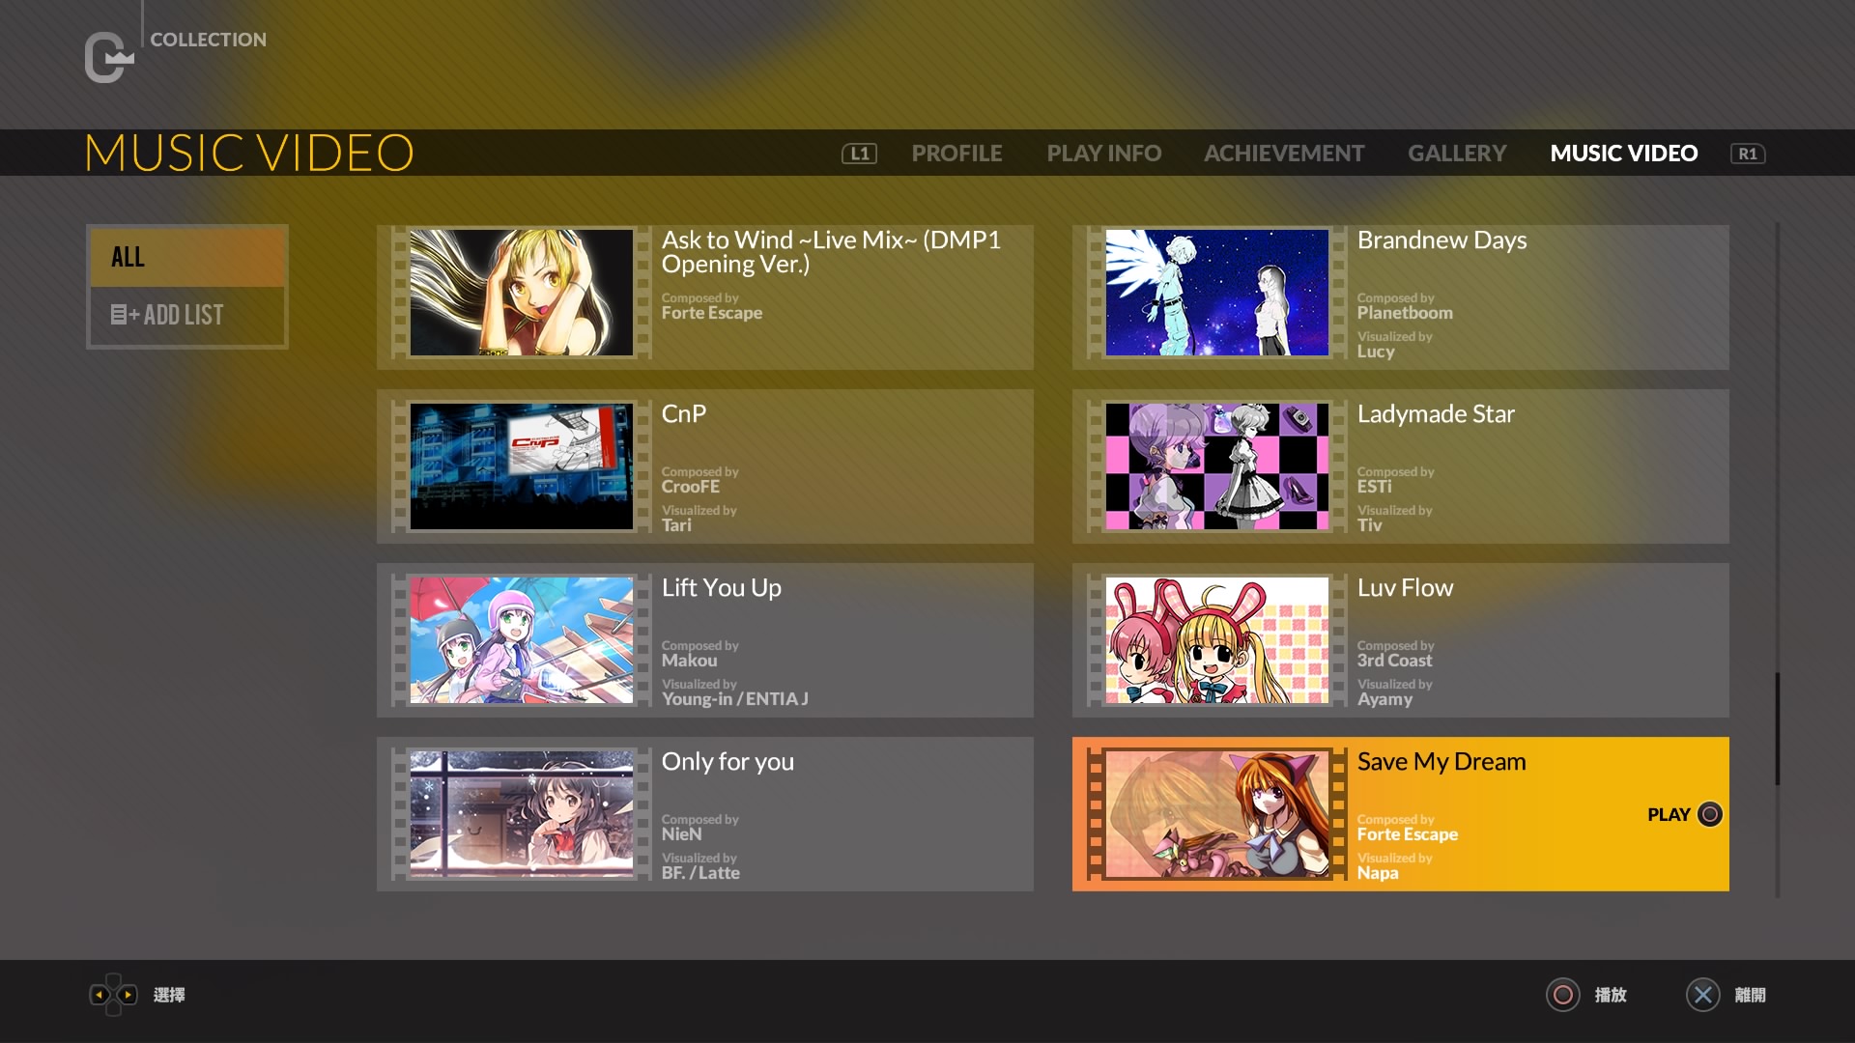Click visualizer 'Young-in / ENTIA J'
Image resolution: width=1855 pixels, height=1043 pixels.
point(734,699)
